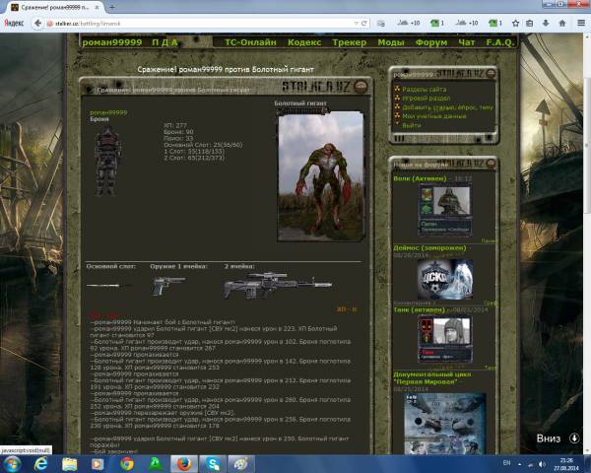Bookmark this page with the star icon
The image size is (591, 473).
(x=515, y=24)
